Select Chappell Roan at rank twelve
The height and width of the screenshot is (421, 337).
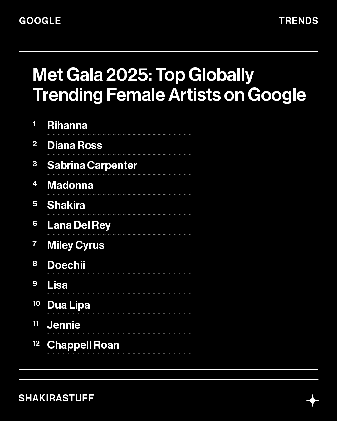coord(83,345)
